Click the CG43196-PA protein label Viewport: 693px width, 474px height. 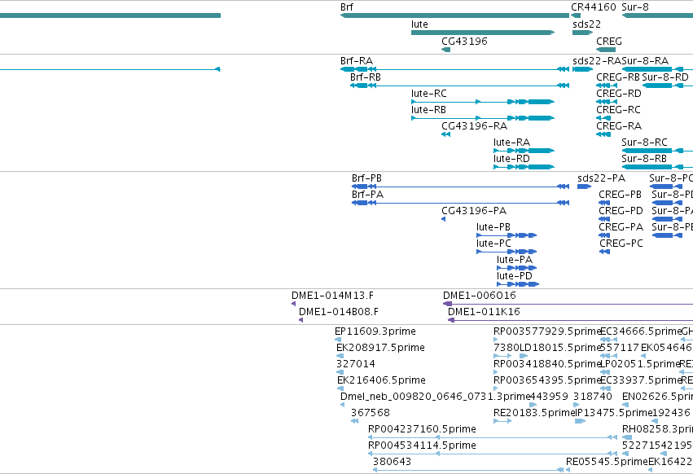[474, 212]
